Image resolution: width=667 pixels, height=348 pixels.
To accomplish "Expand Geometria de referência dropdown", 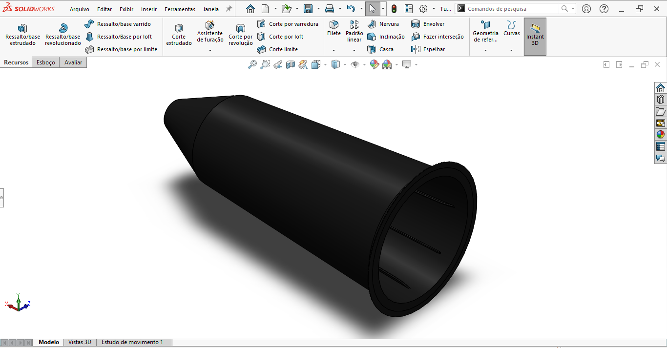I will click(485, 50).
